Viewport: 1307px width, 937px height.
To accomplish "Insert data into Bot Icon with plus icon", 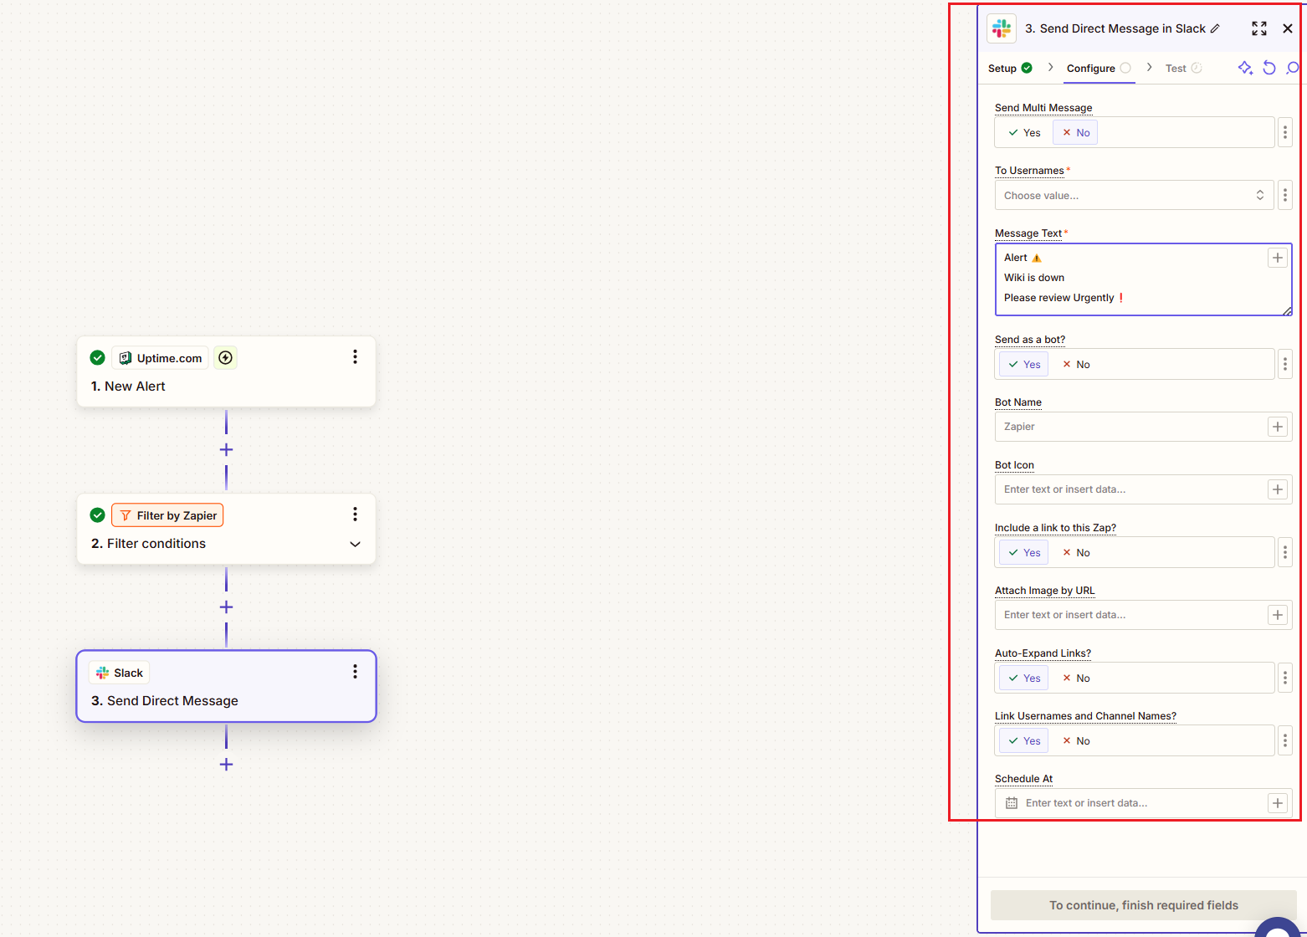I will (1278, 489).
